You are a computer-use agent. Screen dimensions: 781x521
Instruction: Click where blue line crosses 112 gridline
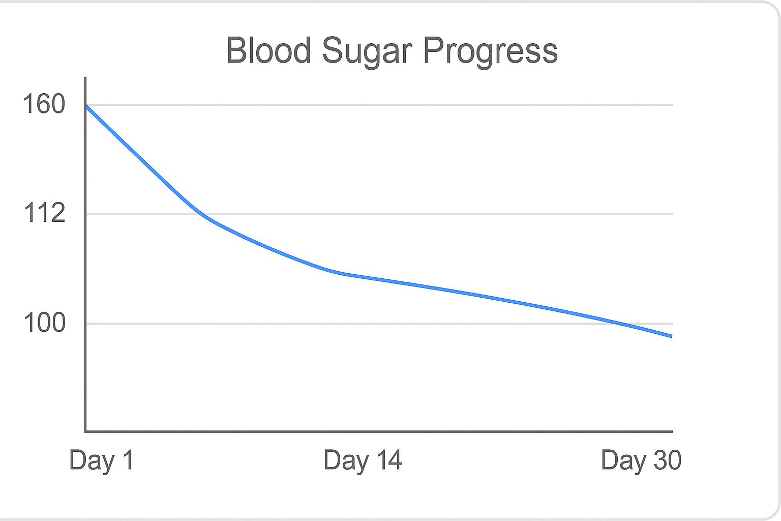point(202,214)
